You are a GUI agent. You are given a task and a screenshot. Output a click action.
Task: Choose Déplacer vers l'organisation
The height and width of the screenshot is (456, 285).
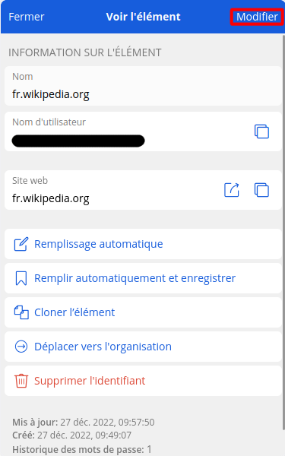coord(143,347)
